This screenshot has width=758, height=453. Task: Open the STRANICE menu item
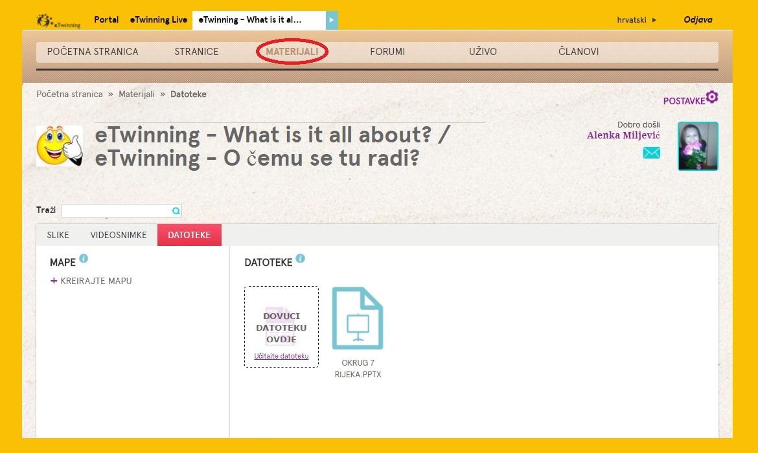point(196,52)
